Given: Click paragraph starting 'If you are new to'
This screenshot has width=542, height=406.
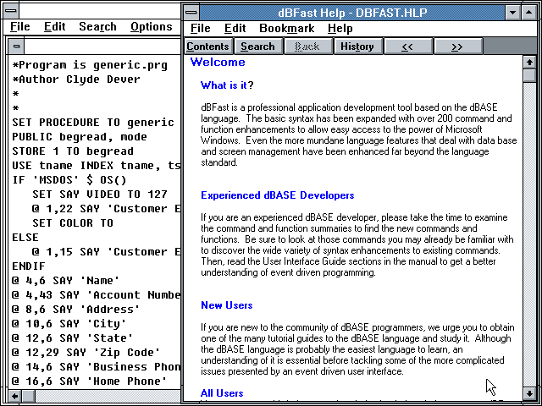Looking at the screenshot, I should point(357,349).
